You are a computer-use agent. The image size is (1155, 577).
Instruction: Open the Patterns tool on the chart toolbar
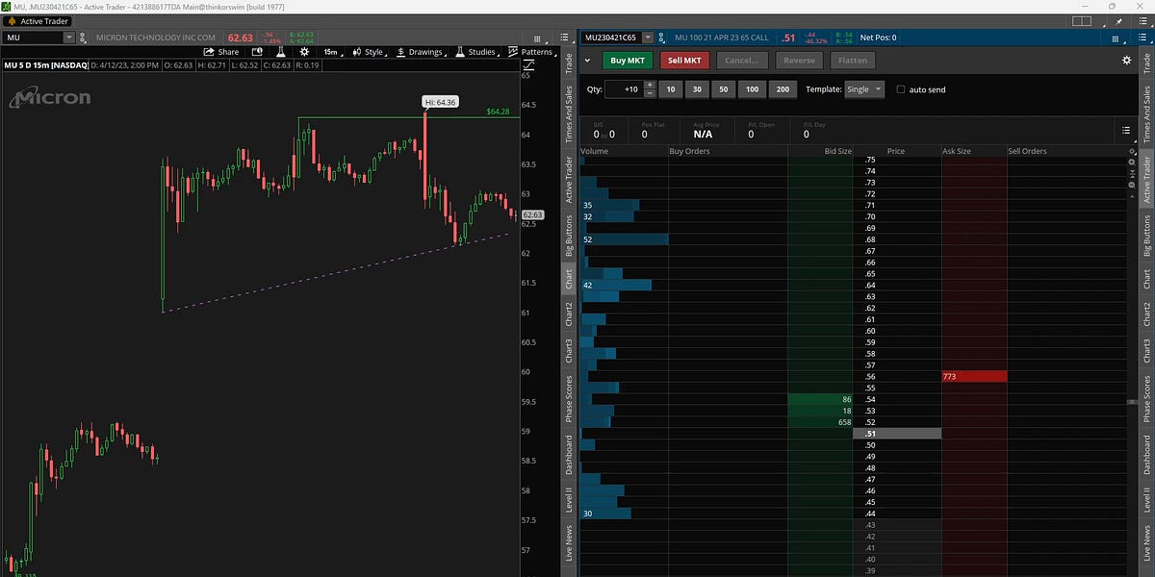click(x=537, y=52)
